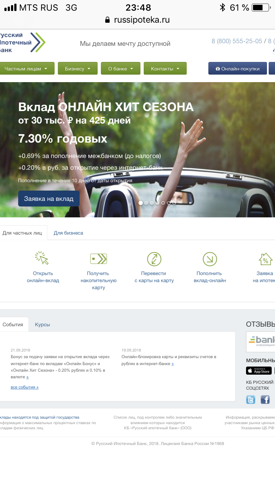Click the Заявка на вклад button
The width and height of the screenshot is (275, 489).
[x=49, y=199]
